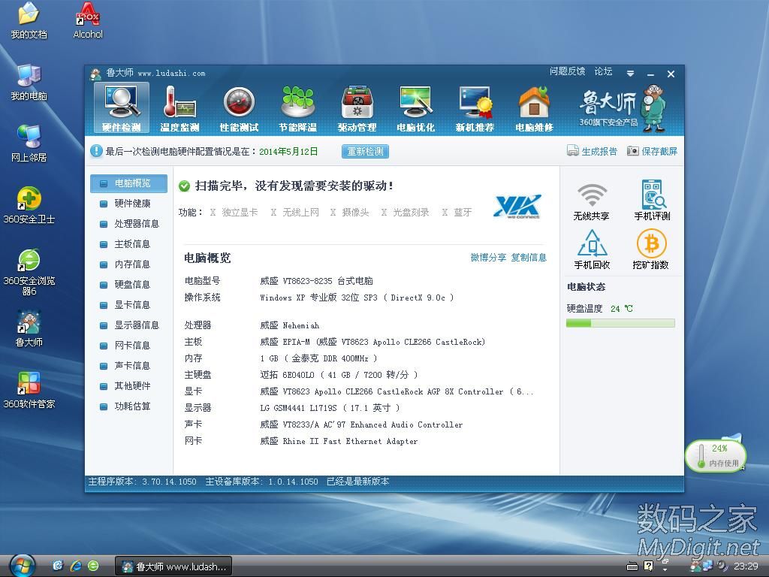Open 360安全卫士 desktop shortcut
Image resolution: width=769 pixels, height=577 pixels.
pyautogui.click(x=29, y=206)
